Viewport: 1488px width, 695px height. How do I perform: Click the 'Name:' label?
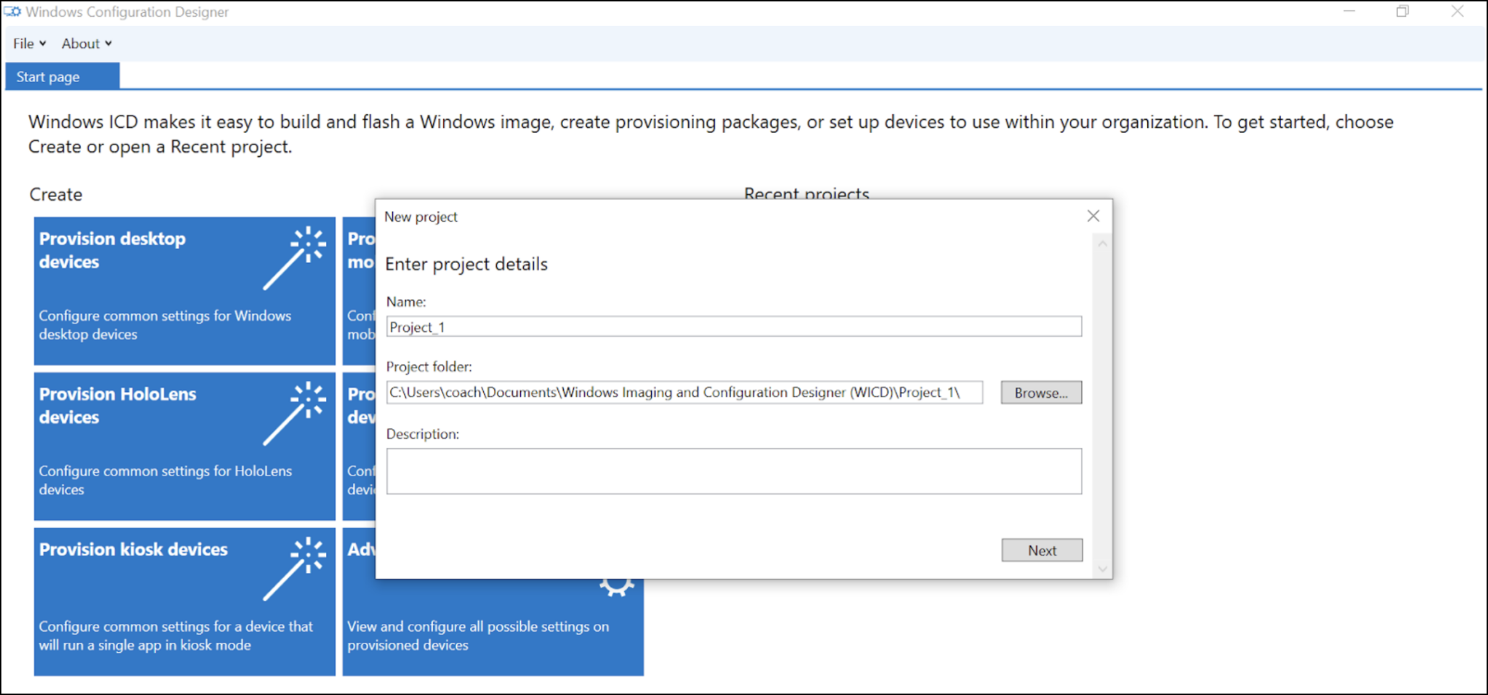click(406, 302)
